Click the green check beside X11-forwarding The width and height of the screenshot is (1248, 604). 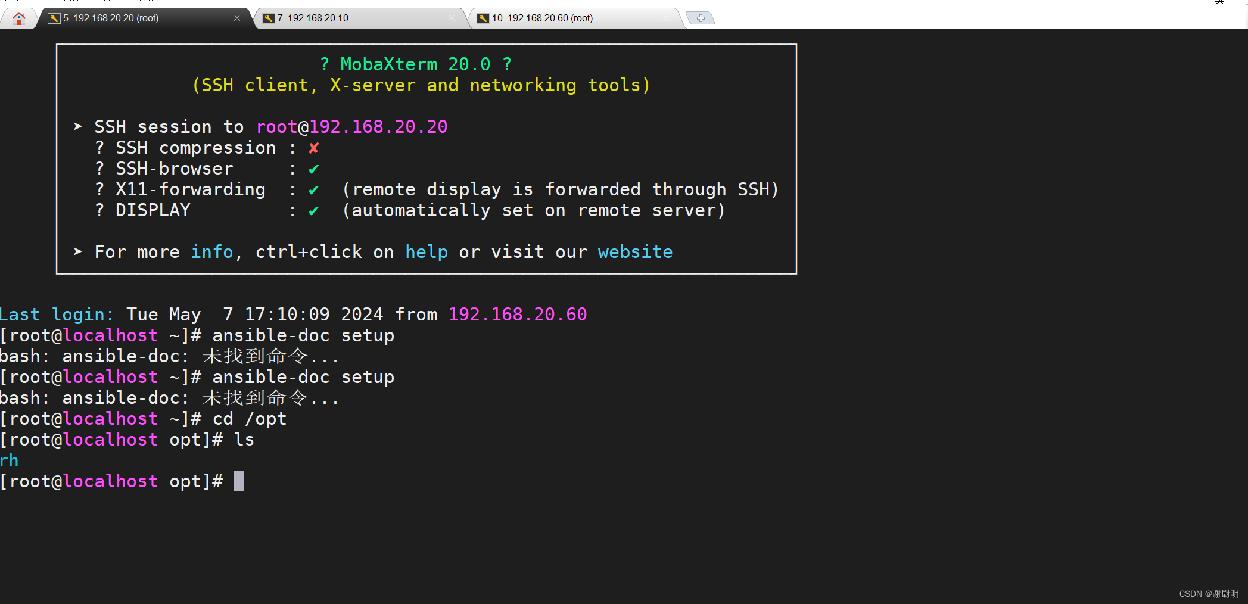pyautogui.click(x=314, y=190)
